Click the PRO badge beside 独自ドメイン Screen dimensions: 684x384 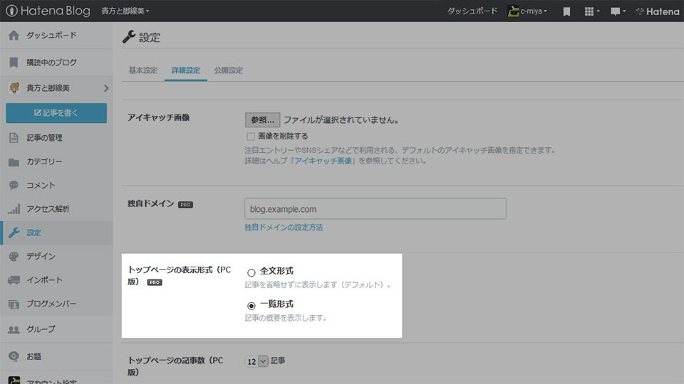pos(185,205)
